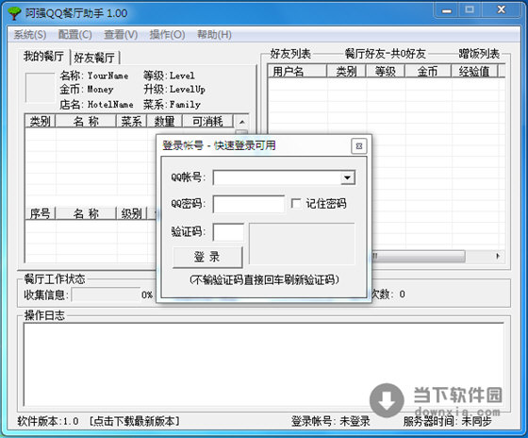Click the 数量 column header

[x=164, y=122]
